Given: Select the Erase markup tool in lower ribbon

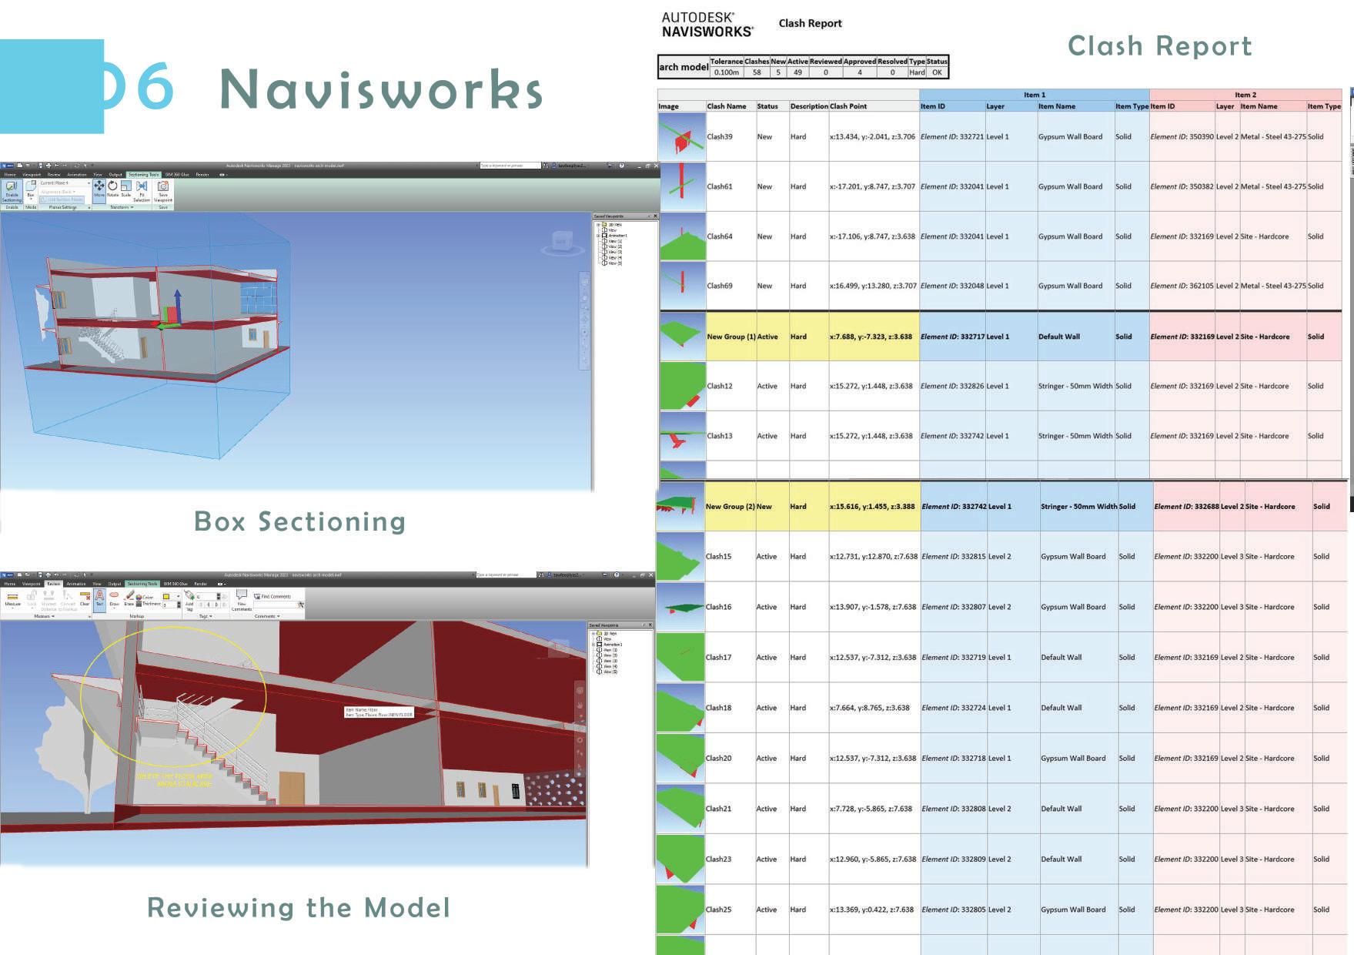Looking at the screenshot, I should 129,598.
